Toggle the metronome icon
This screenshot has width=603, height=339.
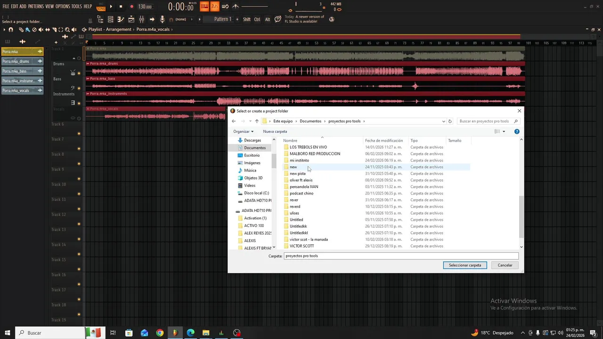tap(236, 6)
